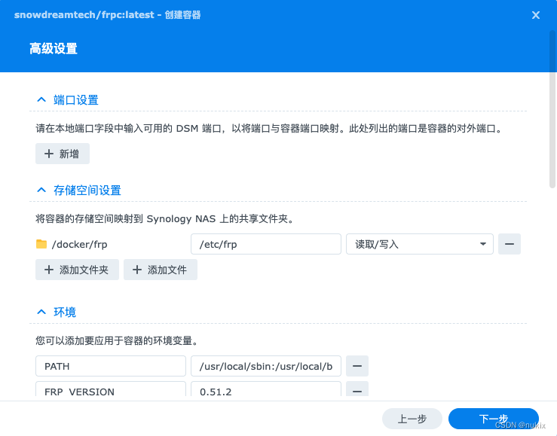The width and height of the screenshot is (557, 436).
Task: Click 新增 to add a port
Action: click(x=63, y=154)
